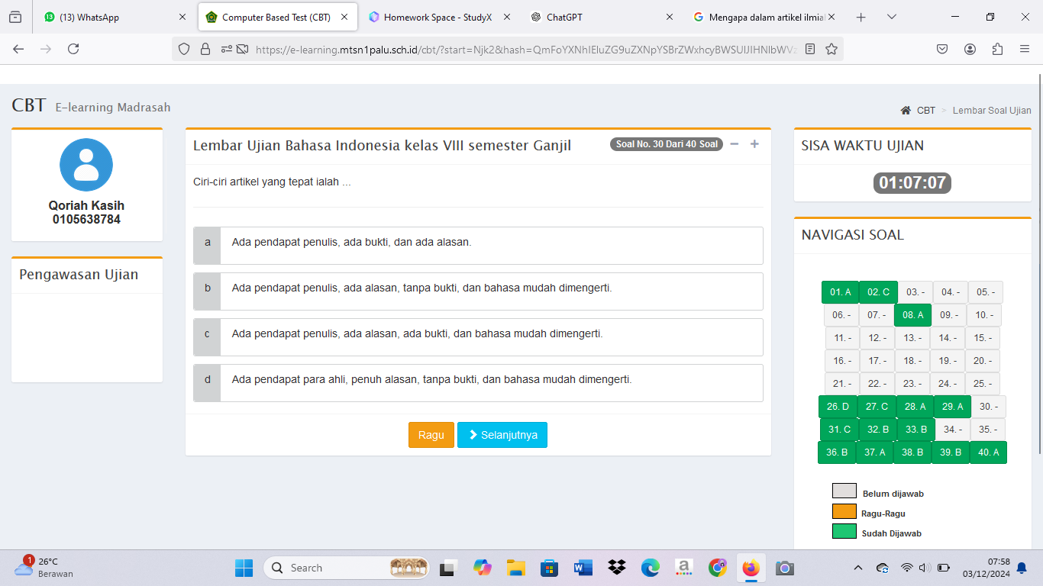Mark question as Ragu
Image resolution: width=1043 pixels, height=586 pixels.
pos(431,435)
